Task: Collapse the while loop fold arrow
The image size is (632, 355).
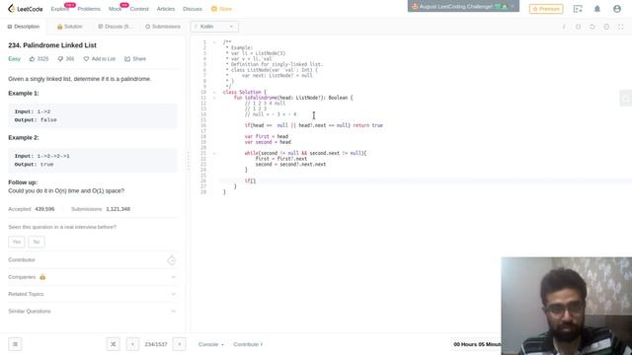Action: 214,154
